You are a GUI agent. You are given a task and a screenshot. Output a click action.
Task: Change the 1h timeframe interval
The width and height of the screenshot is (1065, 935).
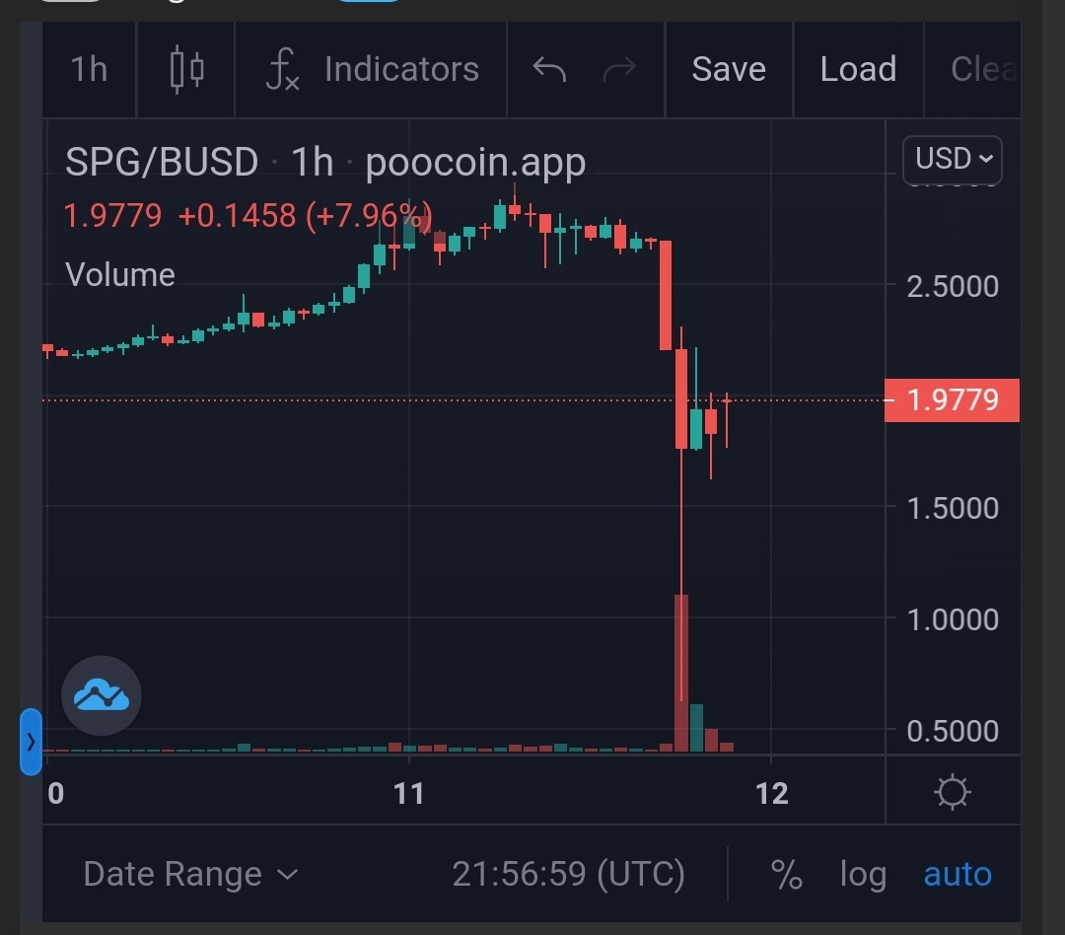pyautogui.click(x=89, y=69)
